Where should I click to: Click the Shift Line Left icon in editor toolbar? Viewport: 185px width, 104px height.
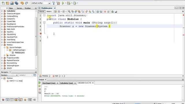pyautogui.click(x=97, y=12)
